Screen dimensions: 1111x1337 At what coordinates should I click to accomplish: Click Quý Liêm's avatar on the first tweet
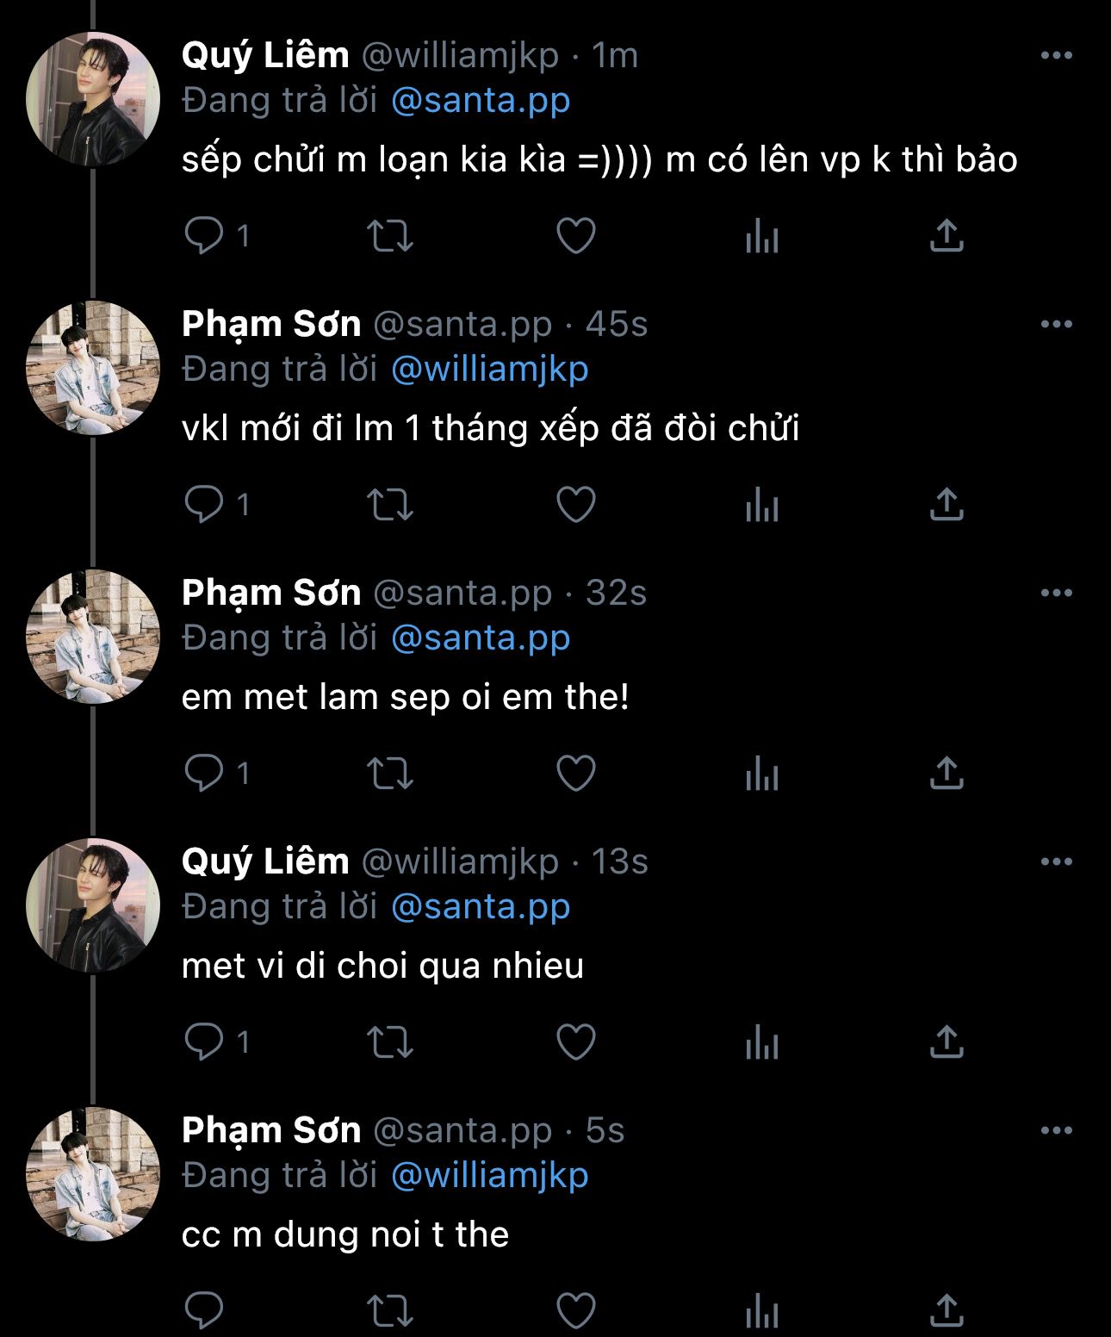coord(93,99)
